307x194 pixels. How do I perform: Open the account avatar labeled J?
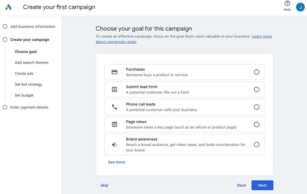tap(300, 7)
